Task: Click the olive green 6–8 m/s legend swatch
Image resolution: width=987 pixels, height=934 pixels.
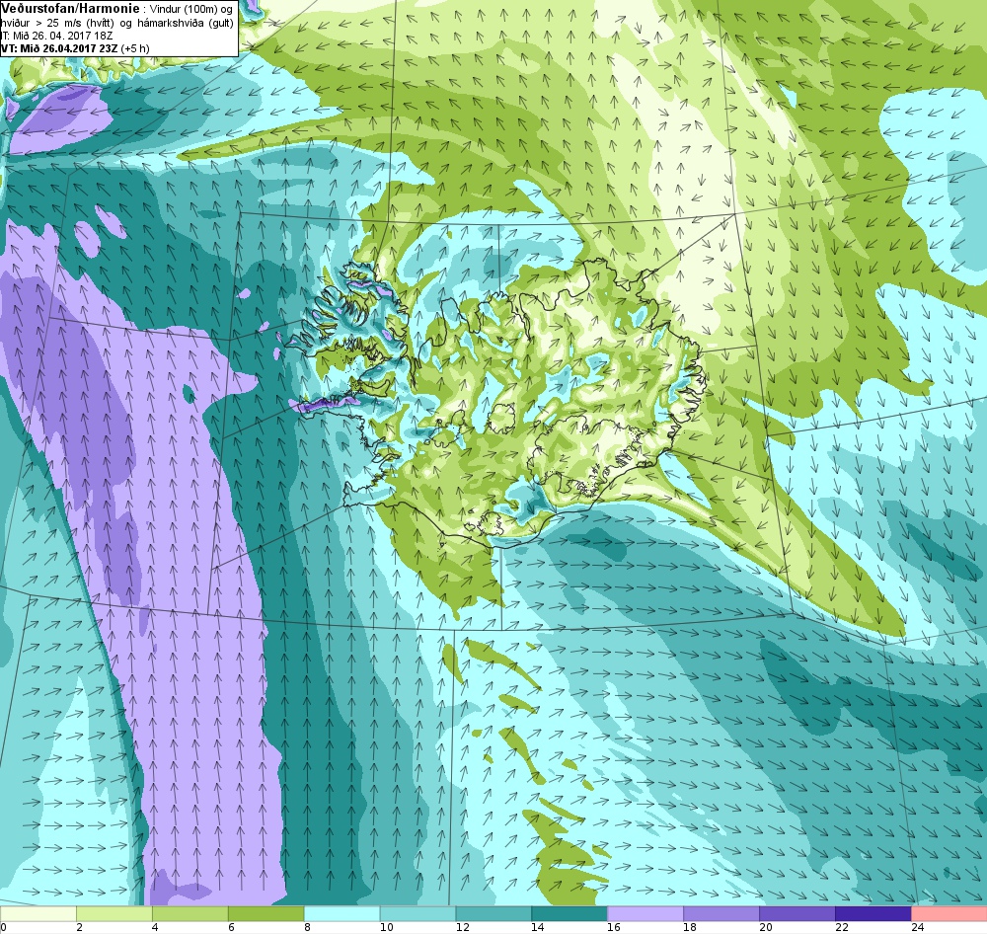Action: pyautogui.click(x=266, y=913)
